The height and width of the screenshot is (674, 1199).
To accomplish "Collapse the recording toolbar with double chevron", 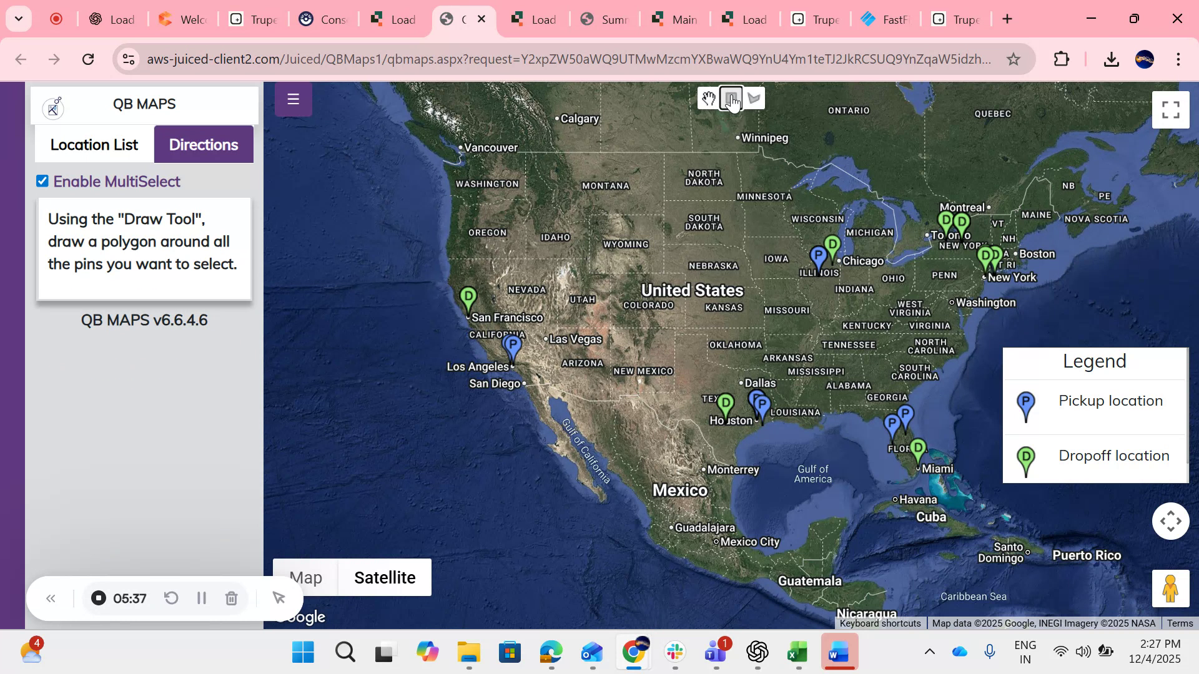I will [x=51, y=598].
